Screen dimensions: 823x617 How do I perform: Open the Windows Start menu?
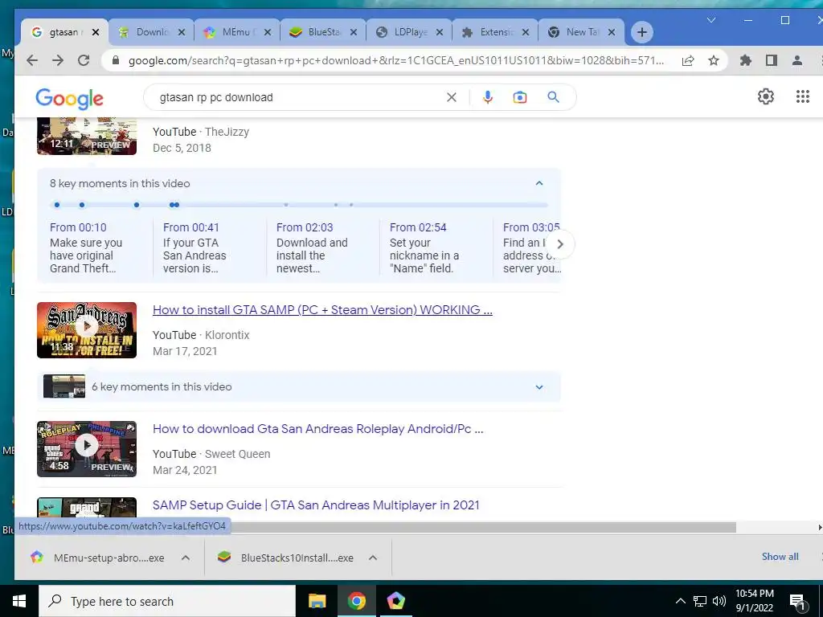click(19, 601)
